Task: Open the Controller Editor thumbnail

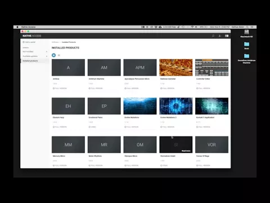Action: pyautogui.click(x=211, y=68)
